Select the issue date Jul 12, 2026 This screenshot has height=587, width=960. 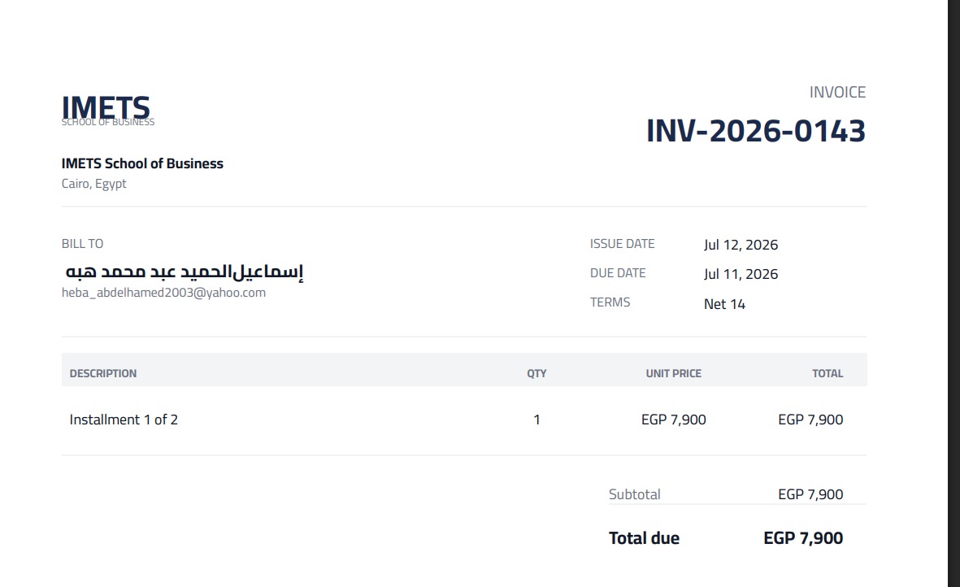741,245
